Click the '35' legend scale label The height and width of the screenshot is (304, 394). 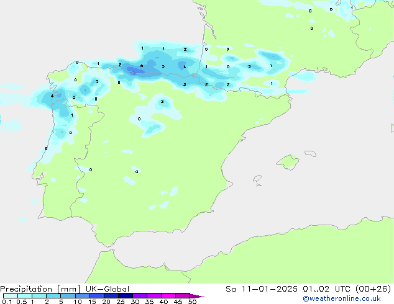[149, 302]
